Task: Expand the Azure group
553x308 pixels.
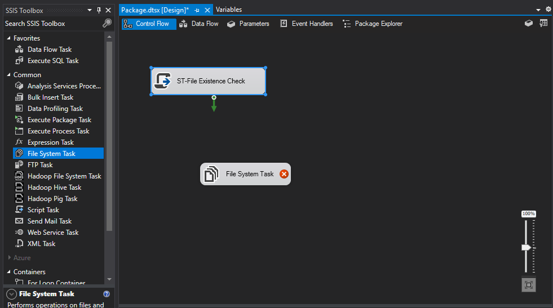Action: coord(9,258)
